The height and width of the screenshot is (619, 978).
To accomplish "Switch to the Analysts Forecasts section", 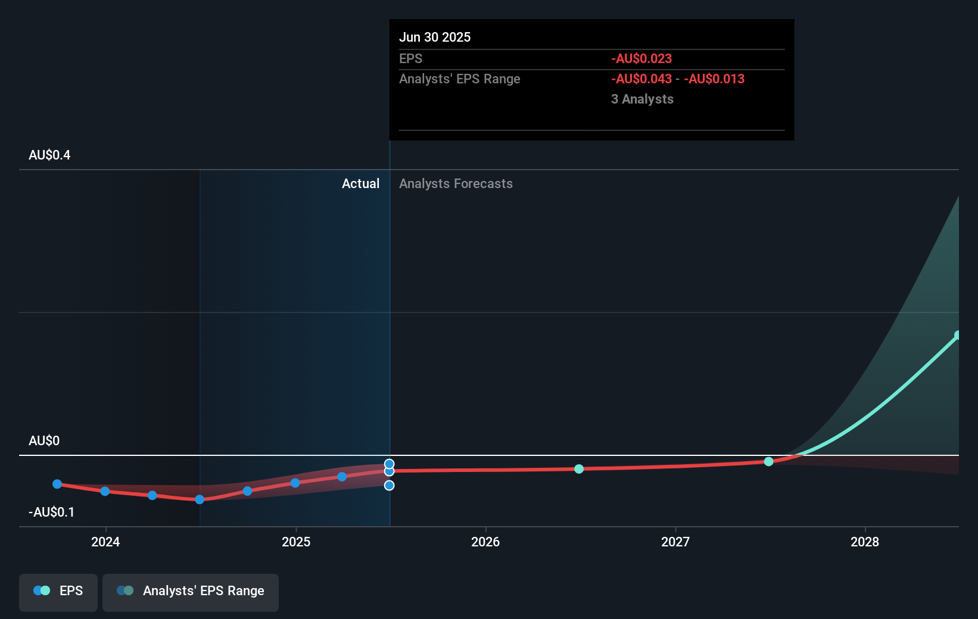I will coord(456,183).
